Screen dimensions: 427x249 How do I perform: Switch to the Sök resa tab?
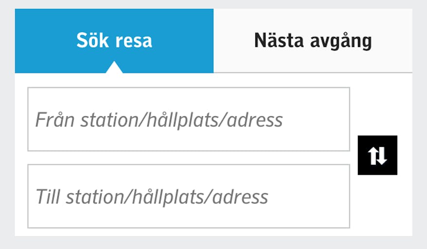click(x=114, y=41)
